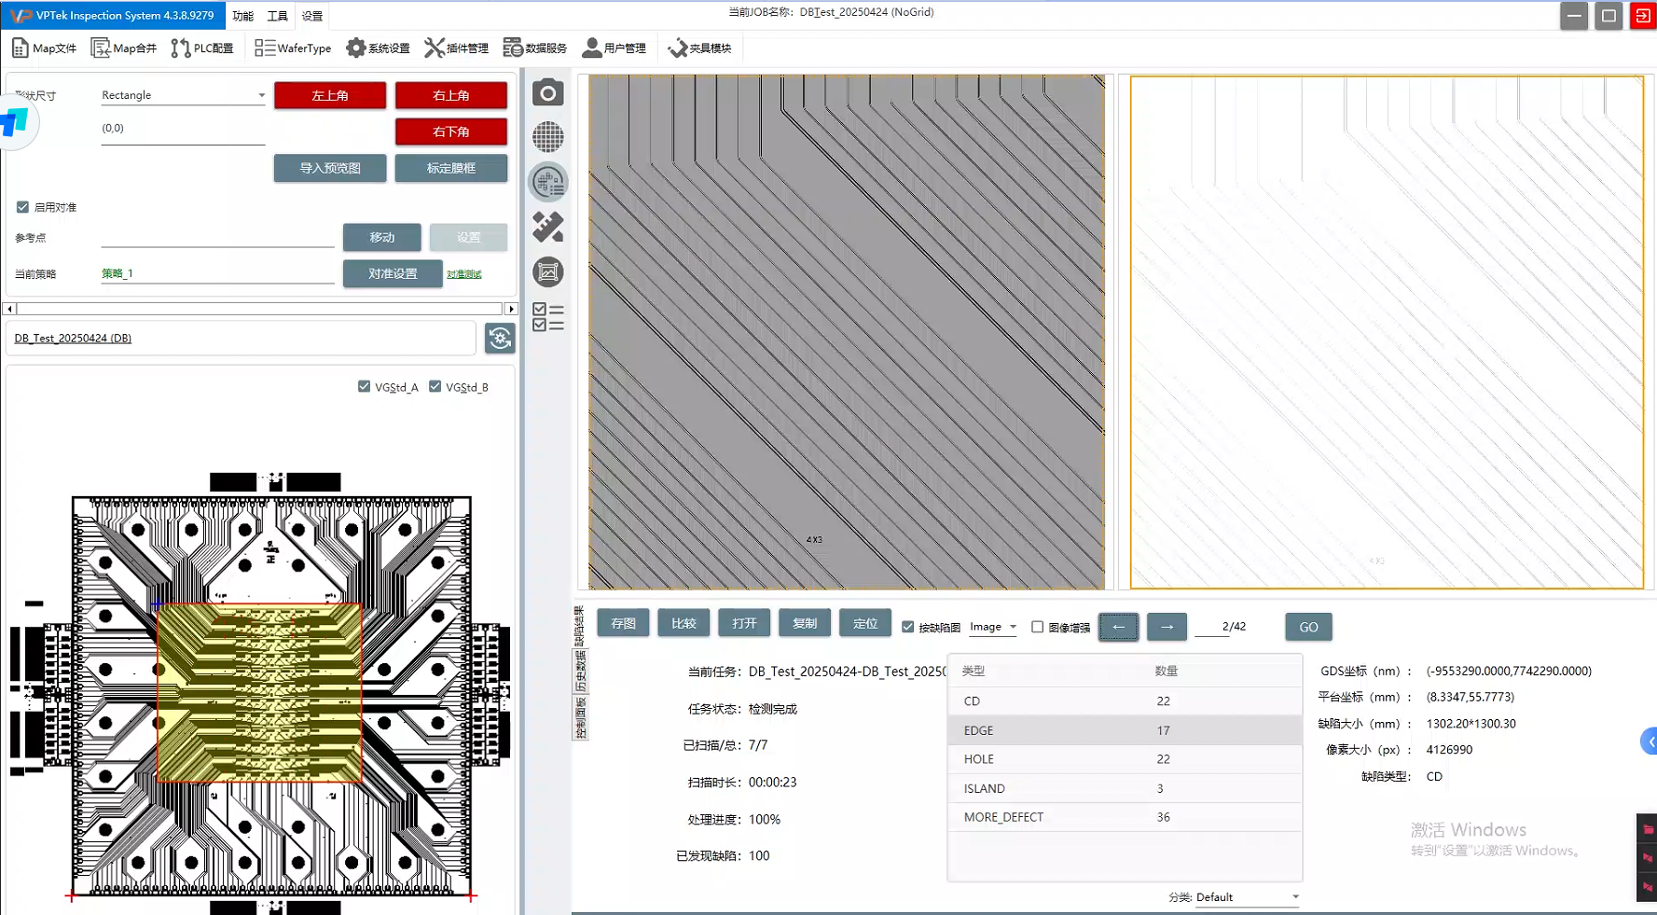This screenshot has height=915, width=1657.
Task: Click the image frame icon in sidebar
Action: (547, 272)
